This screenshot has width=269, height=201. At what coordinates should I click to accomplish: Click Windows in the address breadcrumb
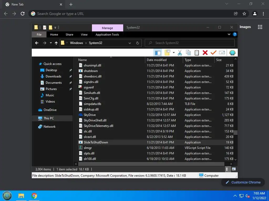point(76,43)
